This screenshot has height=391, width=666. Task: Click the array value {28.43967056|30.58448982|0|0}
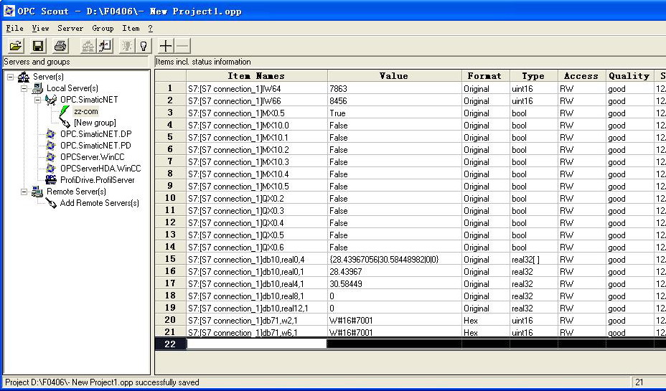pos(384,260)
